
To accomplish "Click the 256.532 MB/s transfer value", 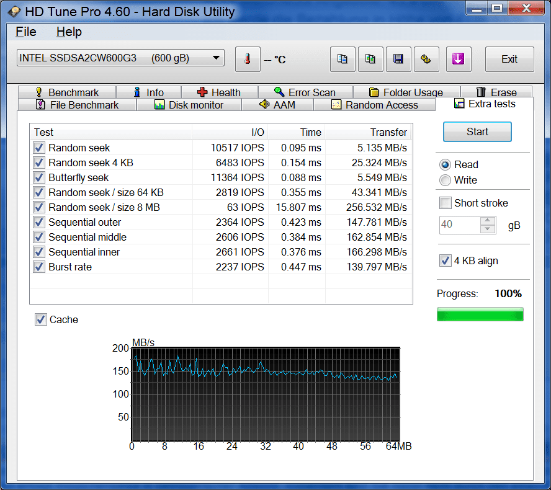I will click(377, 208).
